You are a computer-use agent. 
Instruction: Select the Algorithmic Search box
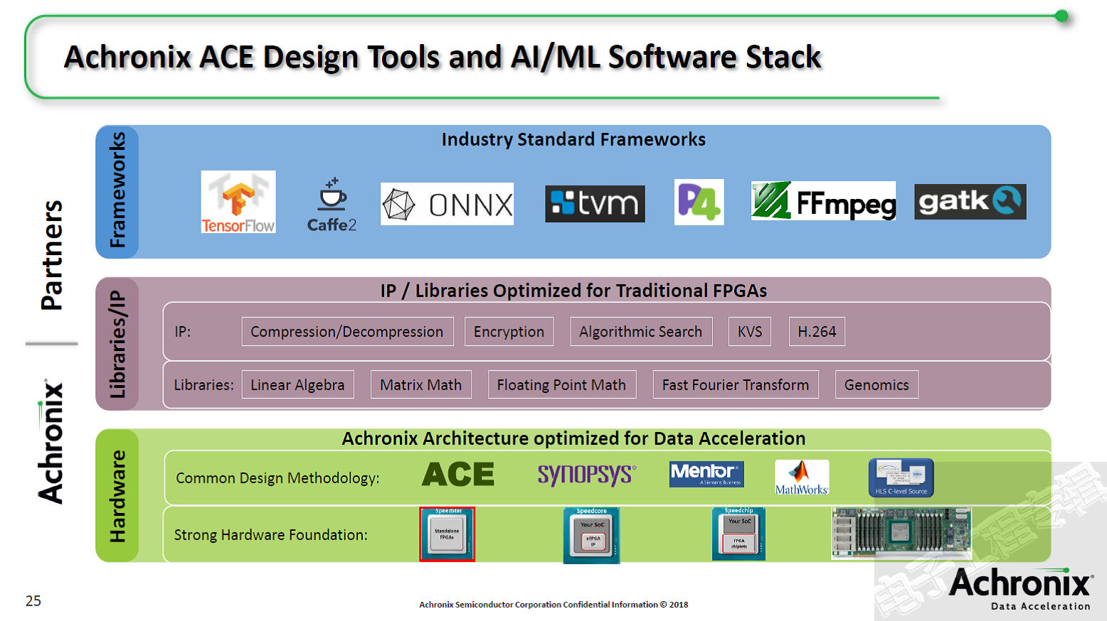pos(641,332)
